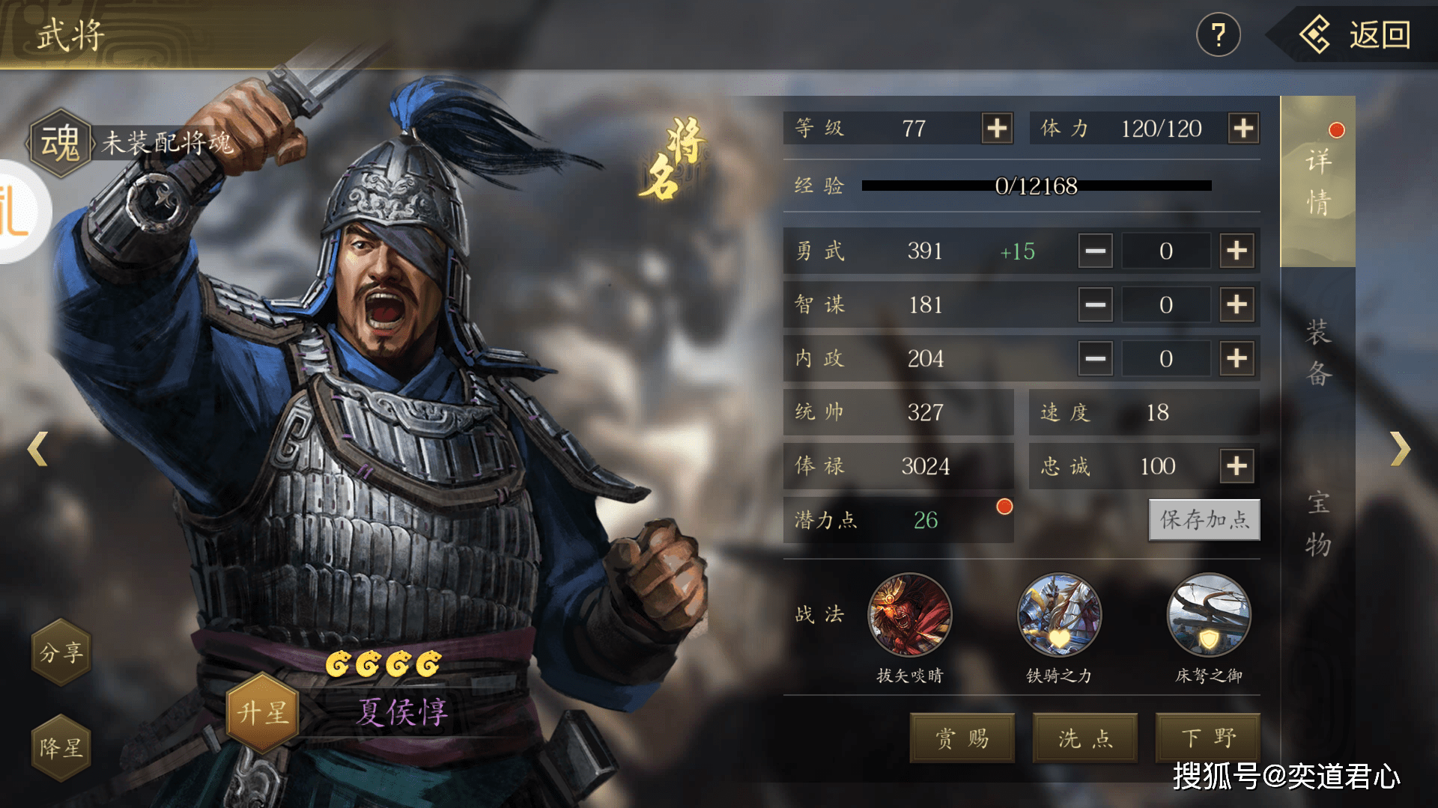Viewport: 1438px width, 808px height.
Task: Increase 内政 allocated points with plus
Action: pos(1237,358)
